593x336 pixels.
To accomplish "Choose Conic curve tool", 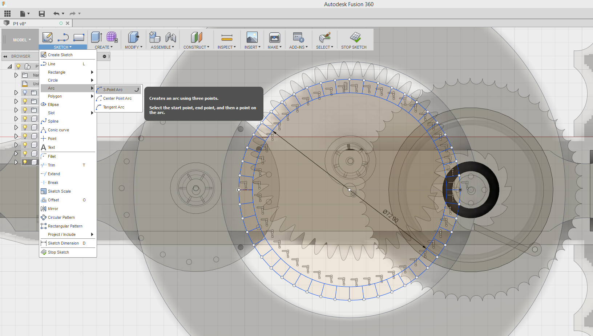I will (68, 130).
